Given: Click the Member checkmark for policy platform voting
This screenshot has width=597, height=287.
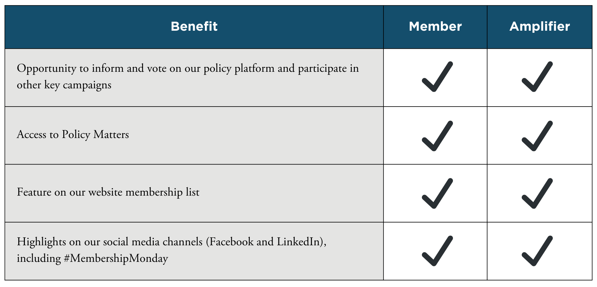Looking at the screenshot, I should 437,77.
